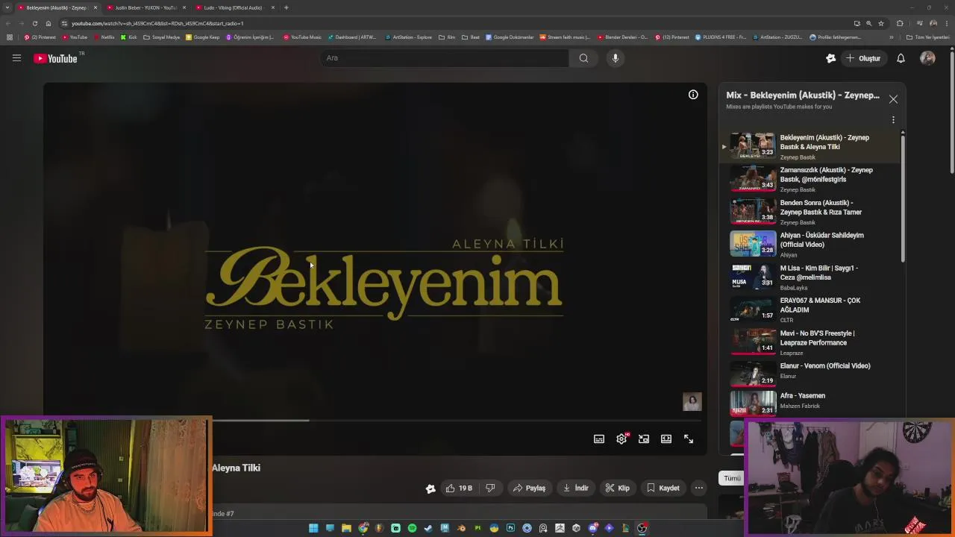Open Steam from taskbar
The image size is (955, 537).
click(x=428, y=528)
